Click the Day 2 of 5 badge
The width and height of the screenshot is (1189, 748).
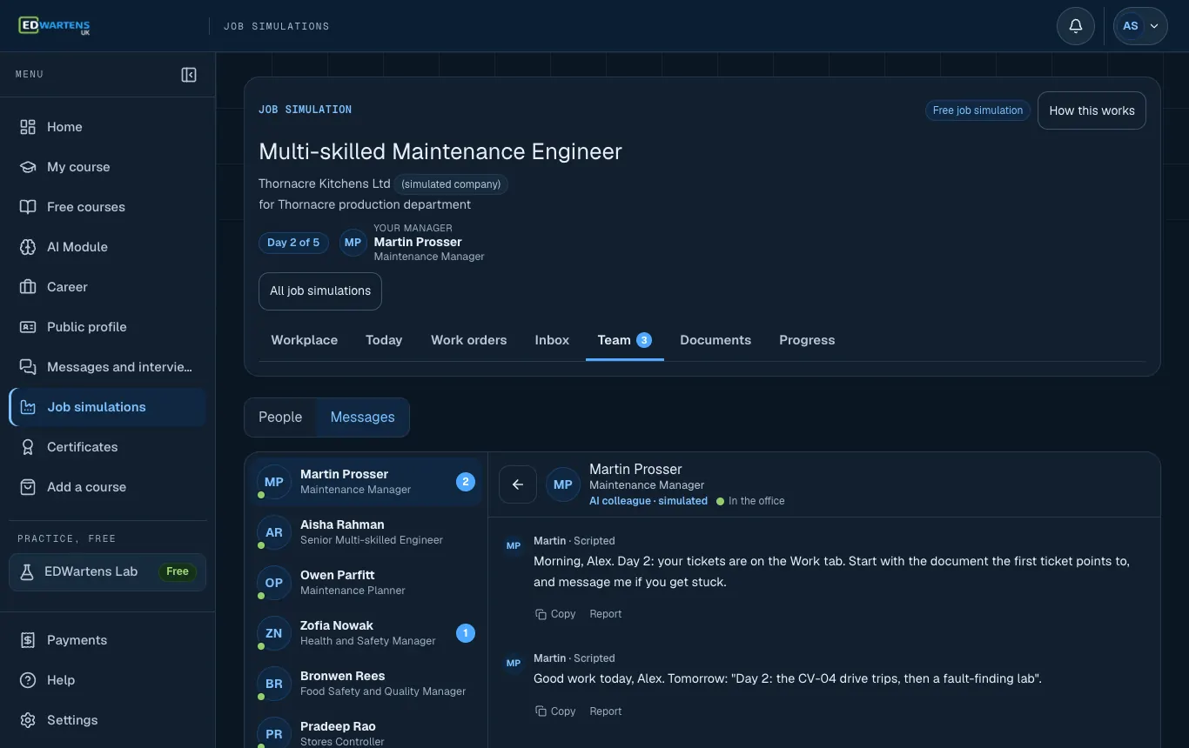pyautogui.click(x=293, y=243)
